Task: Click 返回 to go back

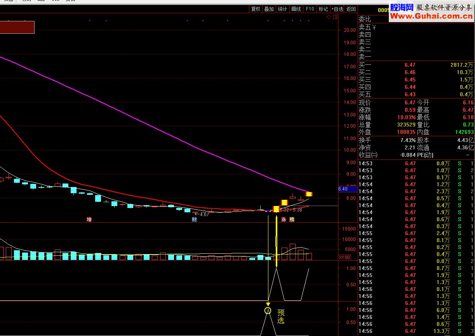Action: 351,9
